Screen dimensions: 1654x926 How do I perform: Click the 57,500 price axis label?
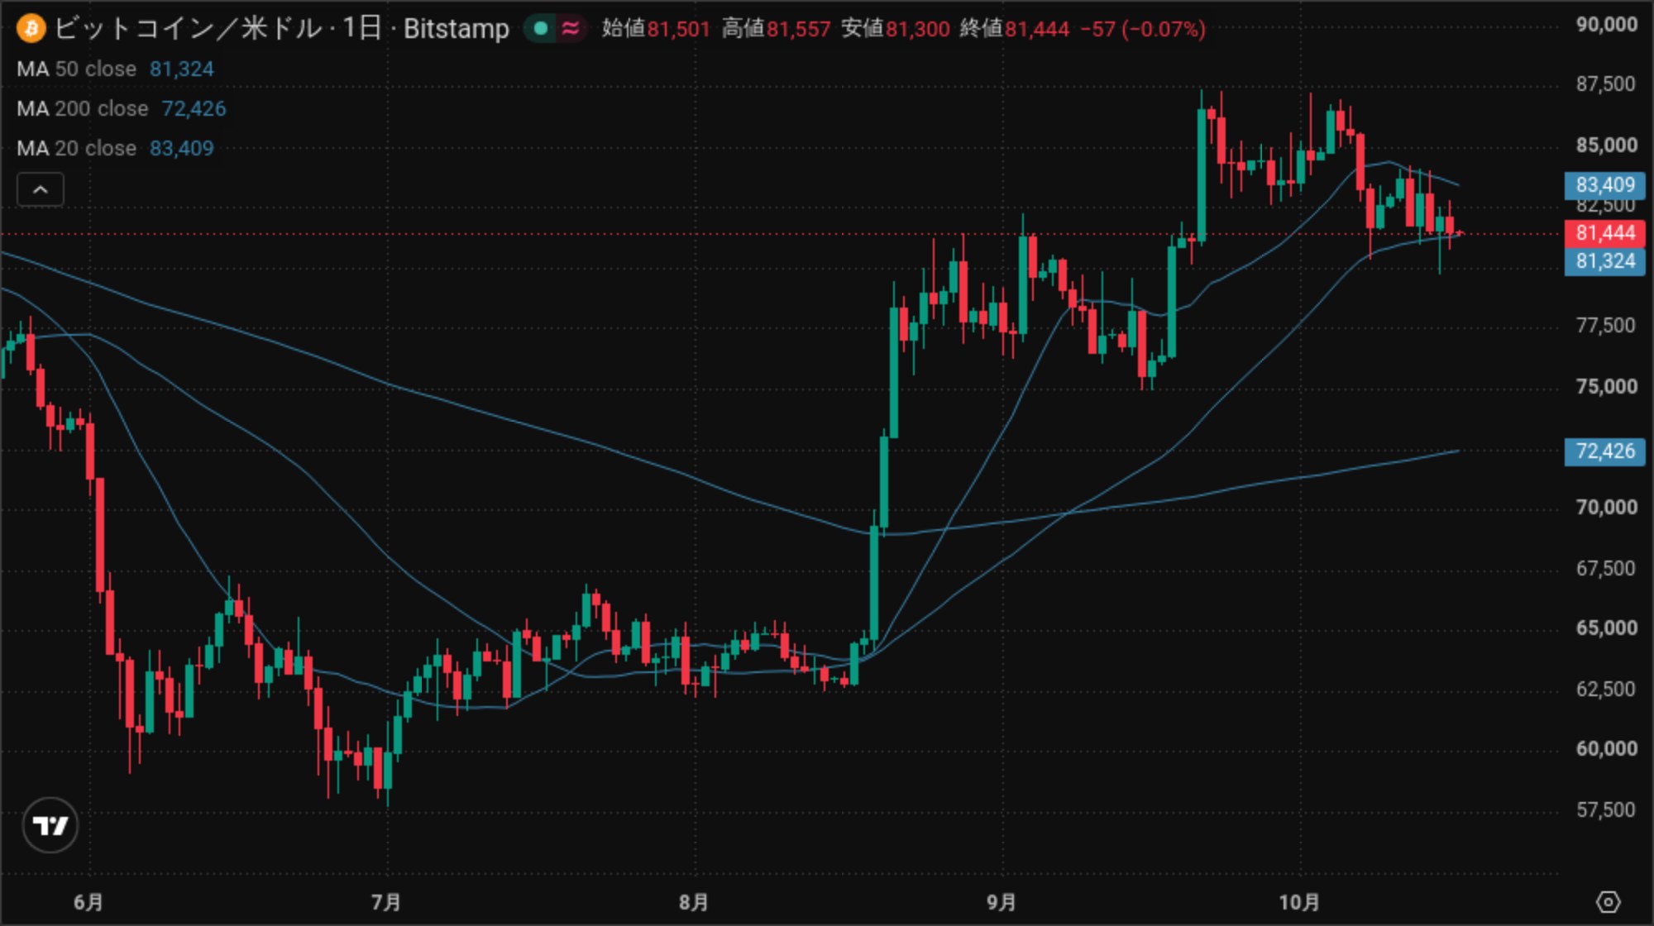(x=1606, y=810)
